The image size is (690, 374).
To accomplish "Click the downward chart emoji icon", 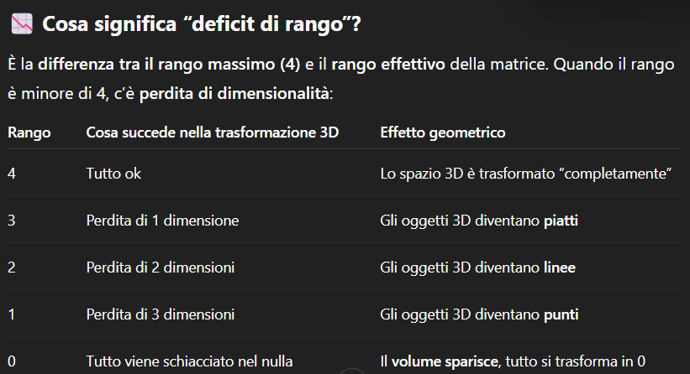I will click(22, 24).
